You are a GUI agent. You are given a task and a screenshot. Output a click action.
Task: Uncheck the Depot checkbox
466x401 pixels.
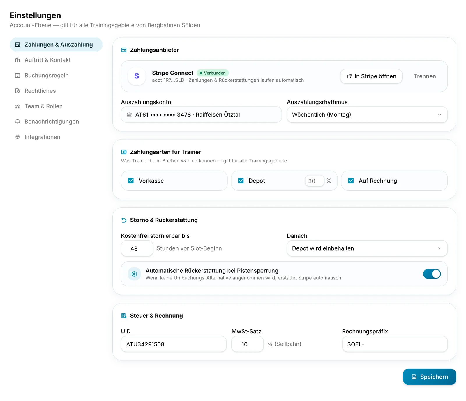click(x=241, y=181)
